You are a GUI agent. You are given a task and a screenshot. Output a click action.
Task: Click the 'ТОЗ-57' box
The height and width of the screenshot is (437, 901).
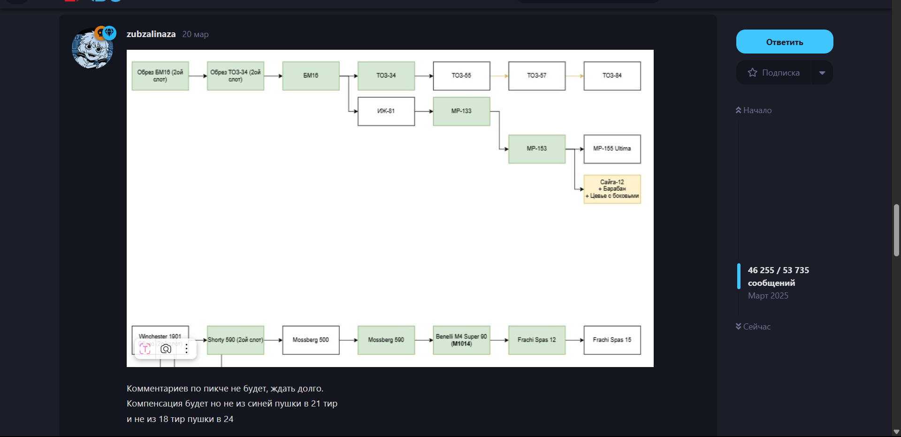537,76
